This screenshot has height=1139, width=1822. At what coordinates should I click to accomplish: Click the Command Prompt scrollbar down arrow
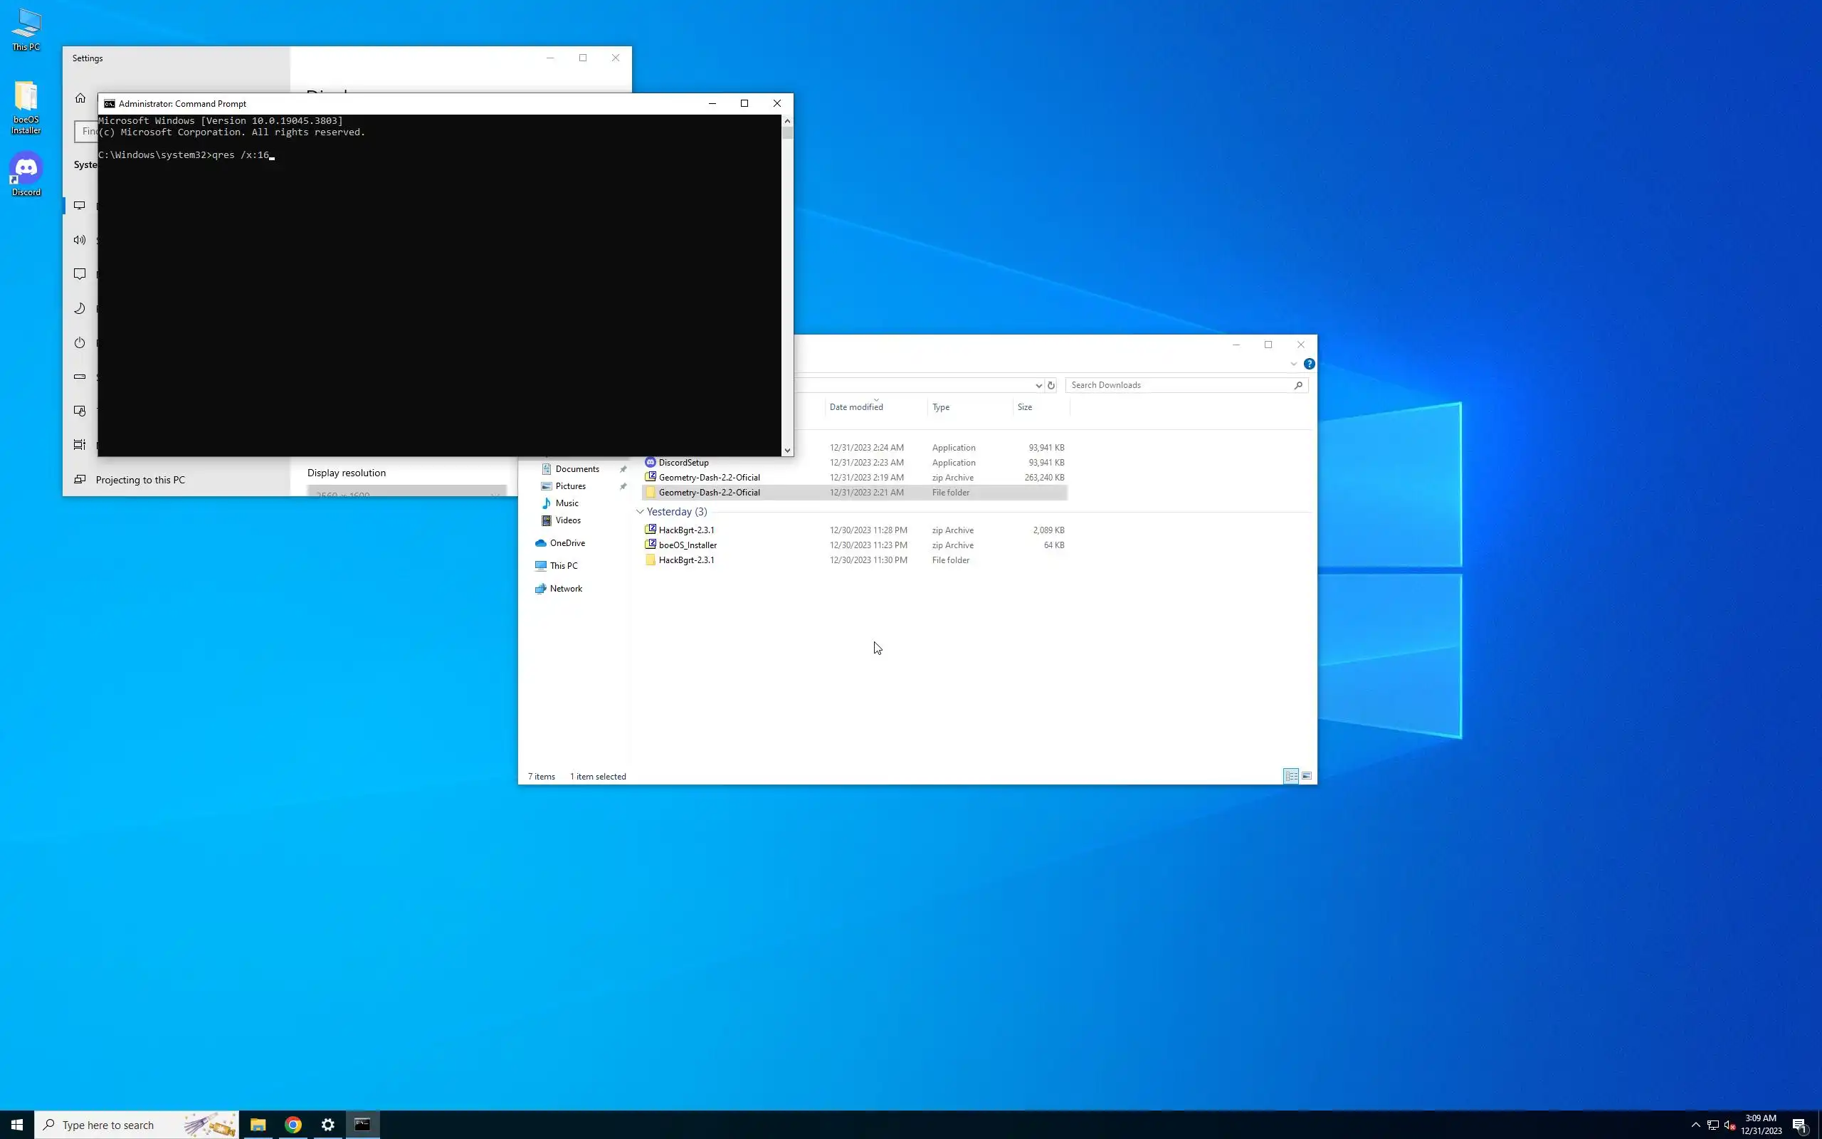(786, 451)
